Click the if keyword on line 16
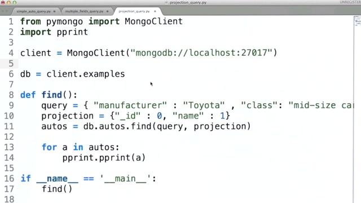Screen dimensions: 361x203 click(25, 179)
